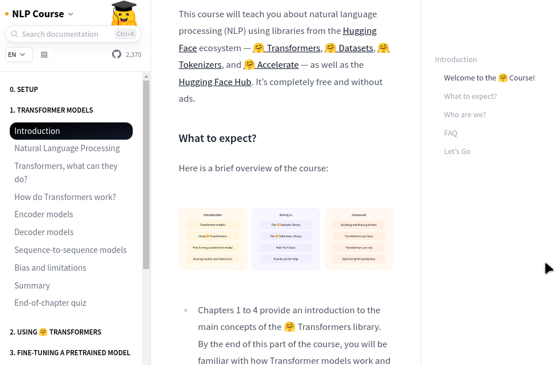
Task: Open Natural Language Processing sidebar page
Action: pos(67,148)
